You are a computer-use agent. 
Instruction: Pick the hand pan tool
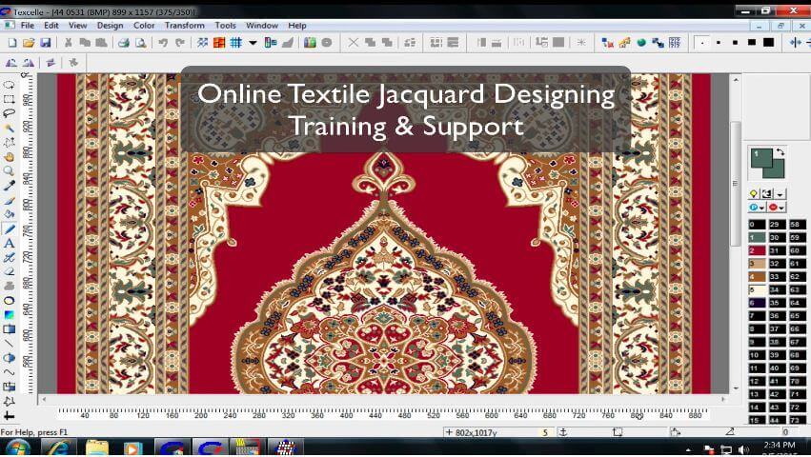click(10, 156)
